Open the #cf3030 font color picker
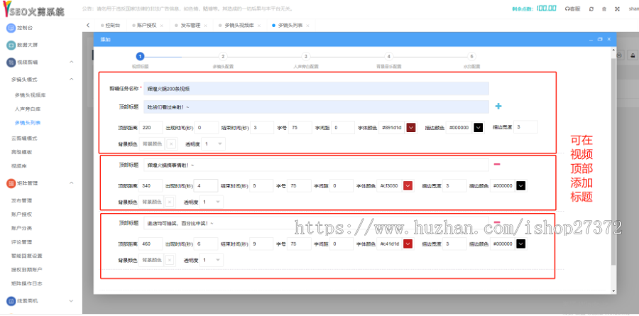Viewport: 639px width, 316px height. click(x=408, y=186)
